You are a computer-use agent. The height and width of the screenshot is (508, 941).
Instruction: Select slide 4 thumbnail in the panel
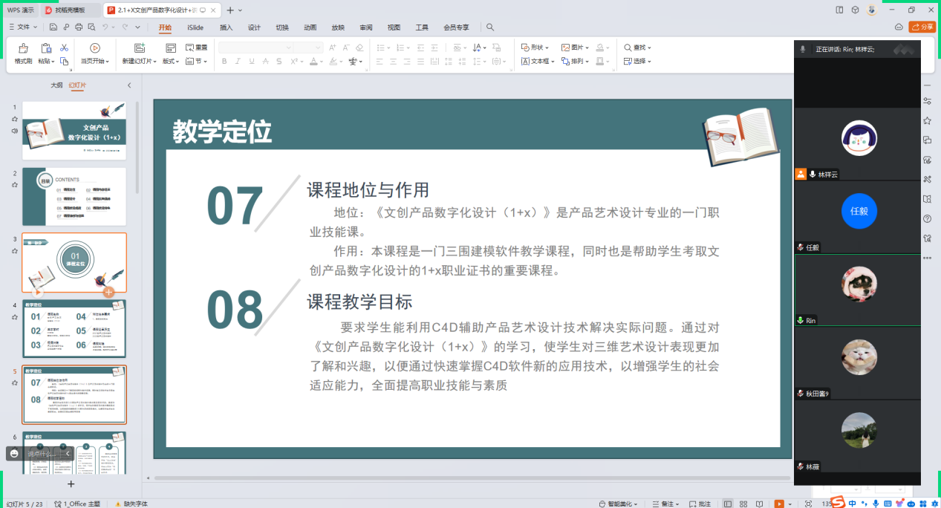[x=74, y=329]
